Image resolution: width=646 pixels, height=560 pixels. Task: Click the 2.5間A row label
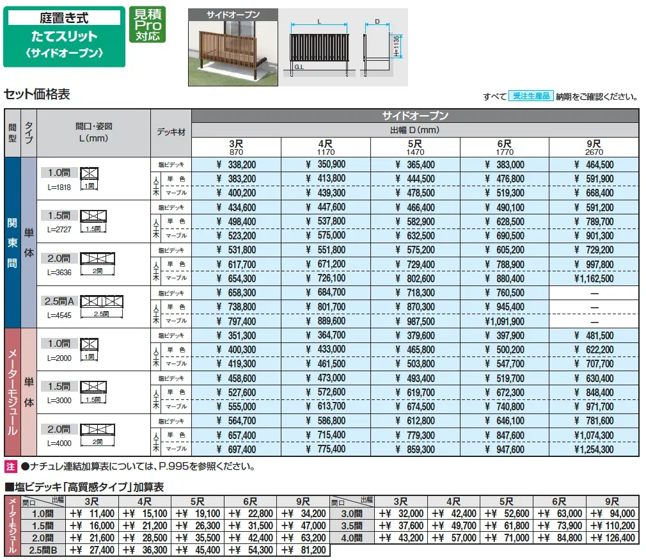[59, 301]
